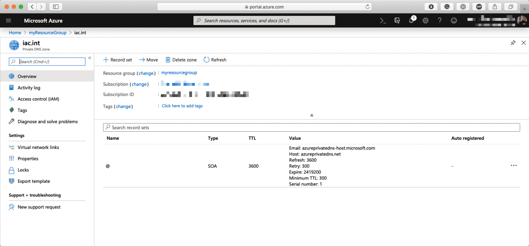Click the Value column header
The height and width of the screenshot is (246, 529).
pyautogui.click(x=295, y=138)
